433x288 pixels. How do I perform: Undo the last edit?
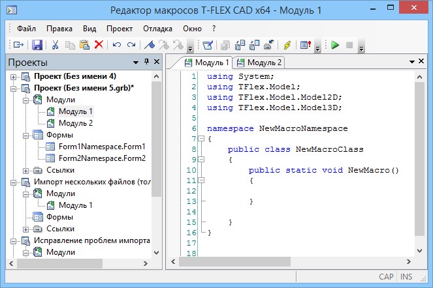click(117, 45)
